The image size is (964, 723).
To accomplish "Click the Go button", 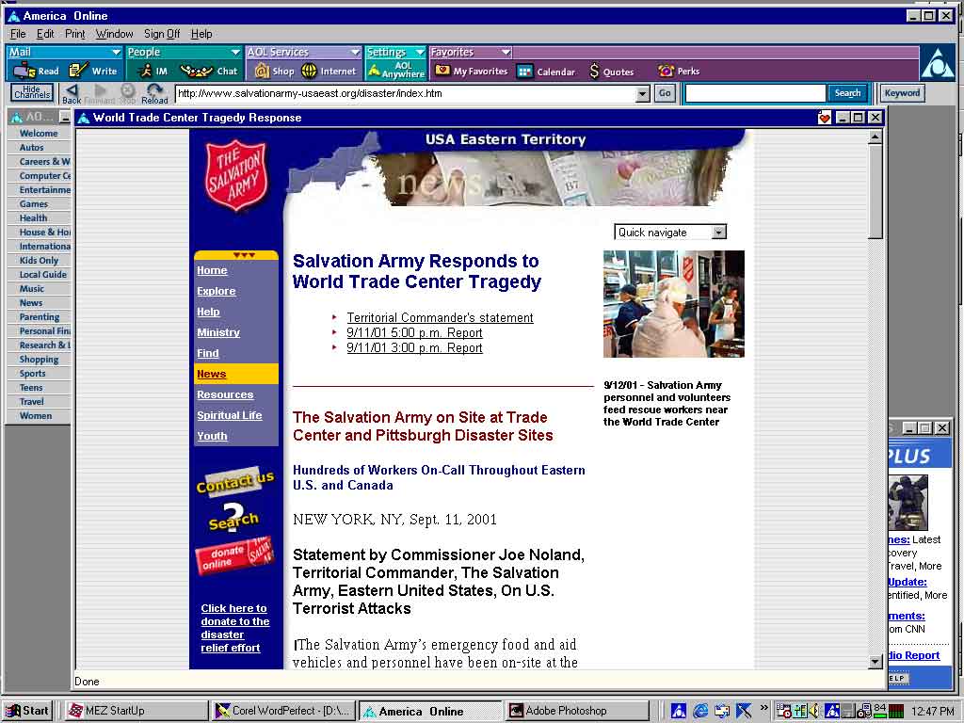I will [x=665, y=93].
